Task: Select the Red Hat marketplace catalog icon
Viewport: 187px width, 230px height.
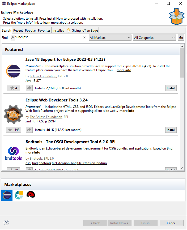Action: tap(31, 195)
